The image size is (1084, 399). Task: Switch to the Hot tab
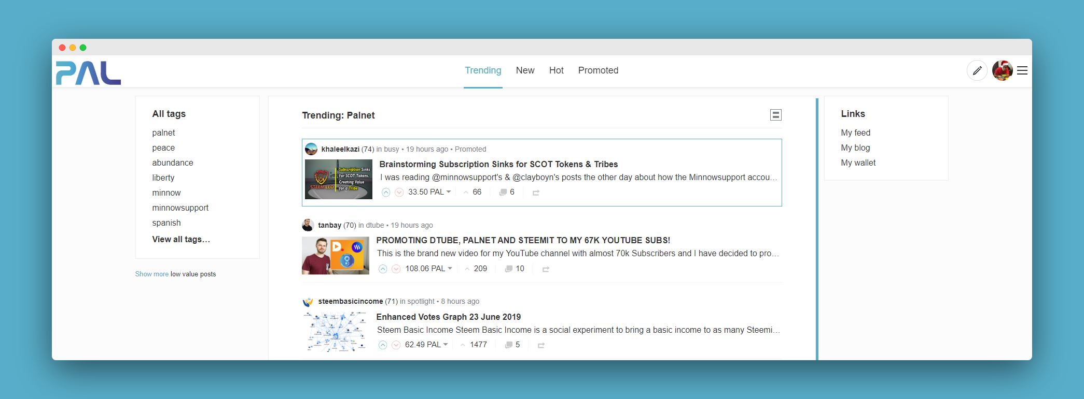[x=557, y=70]
